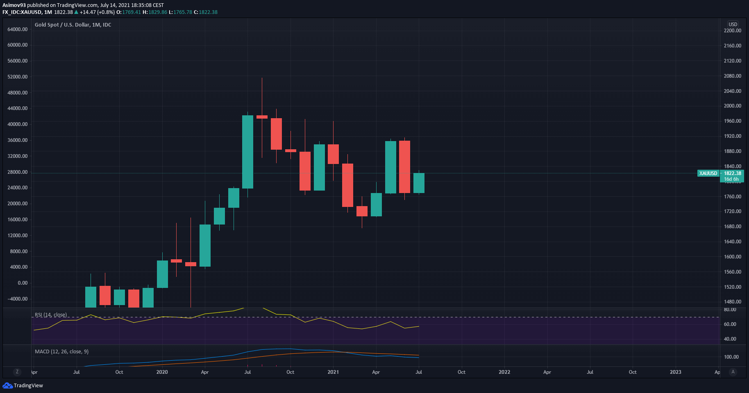Click the tall green July 2020 candle

click(247, 152)
